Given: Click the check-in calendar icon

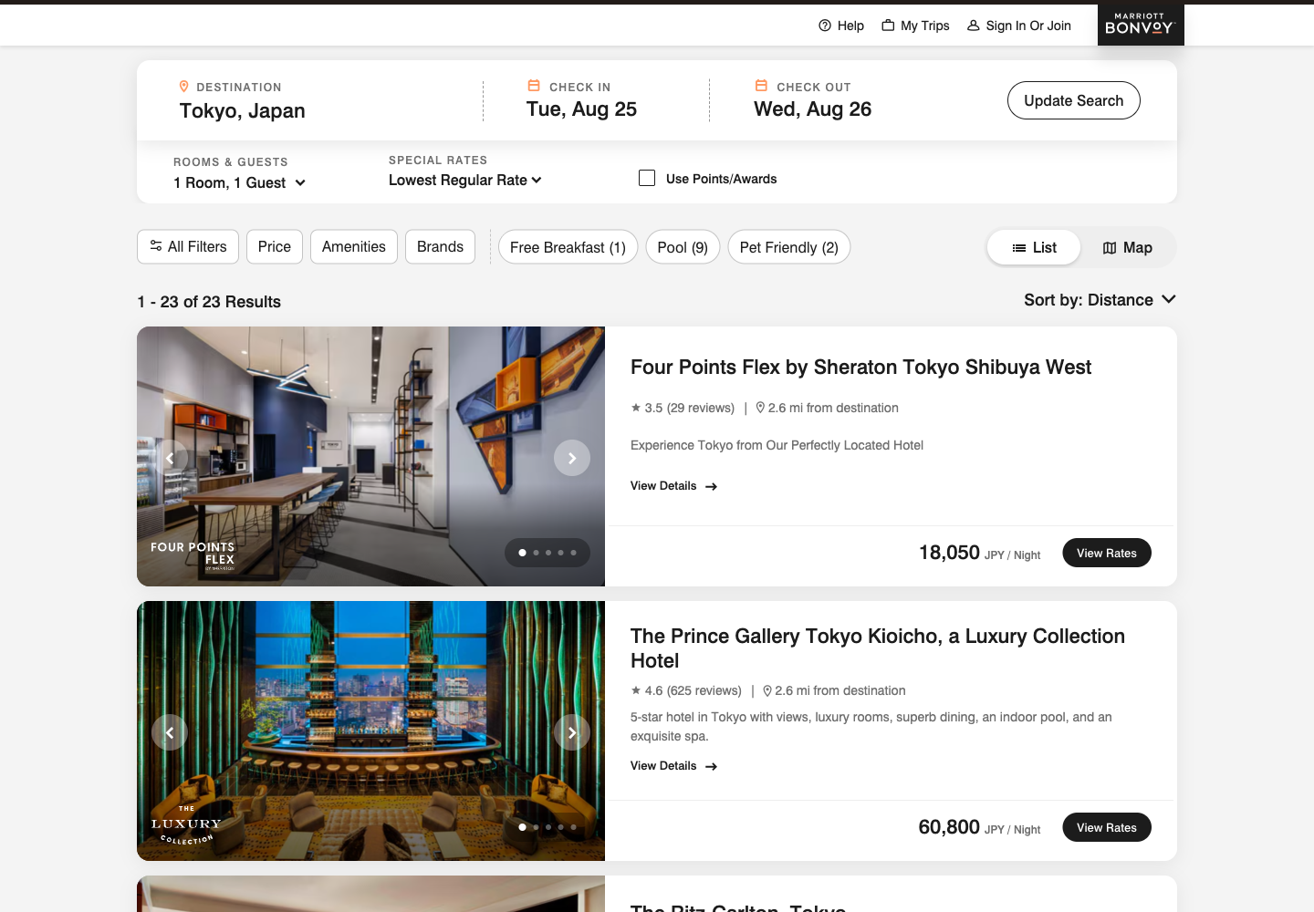Looking at the screenshot, I should pos(534,86).
